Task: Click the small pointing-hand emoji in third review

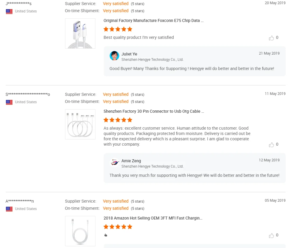Action: [x=106, y=235]
